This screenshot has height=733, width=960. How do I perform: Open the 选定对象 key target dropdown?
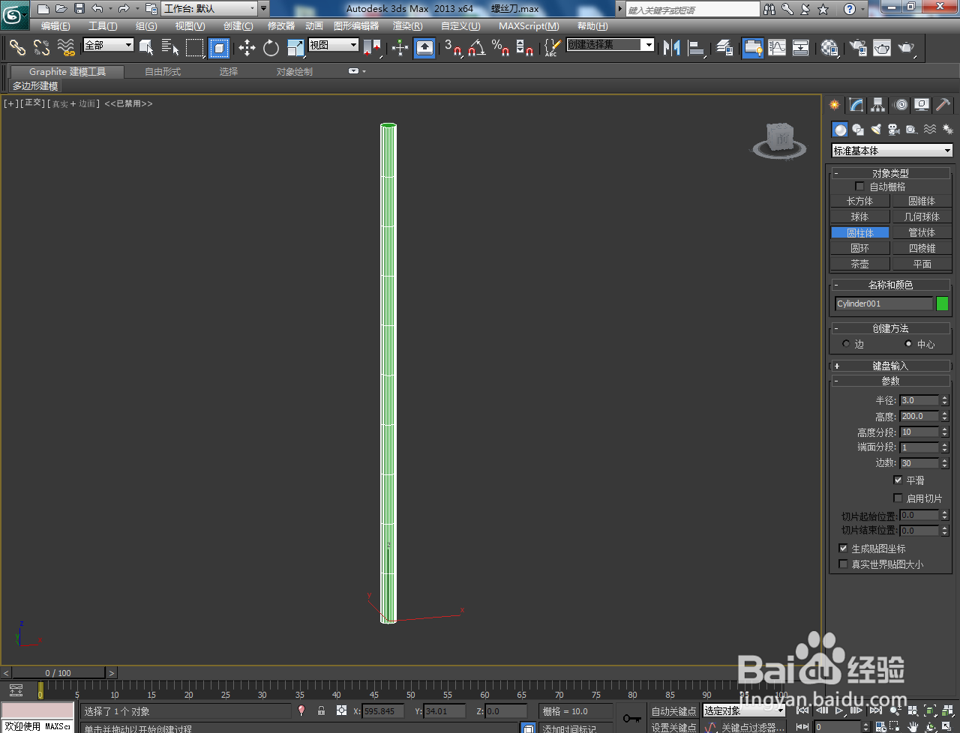[743, 711]
